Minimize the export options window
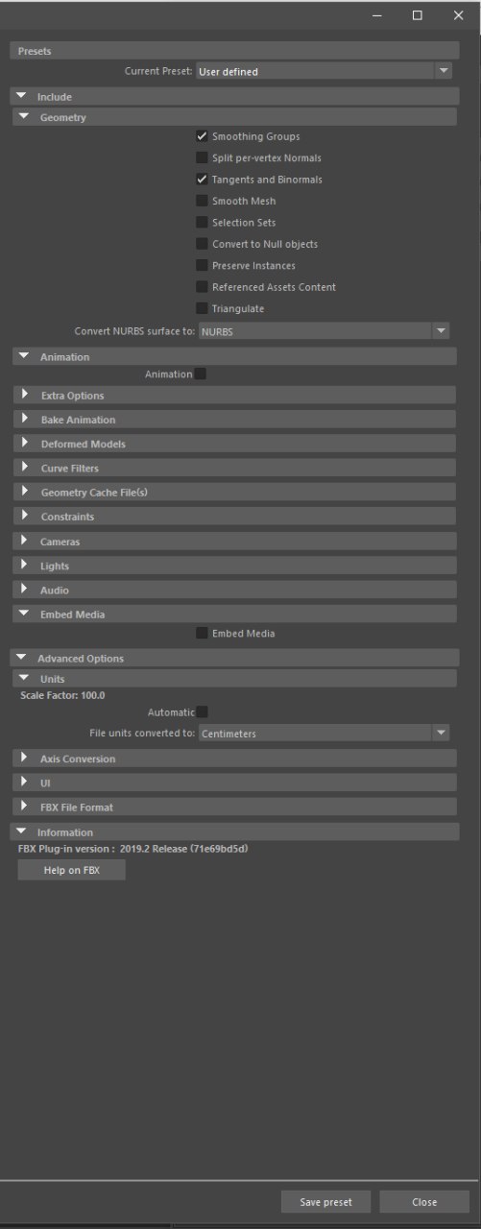 (376, 15)
